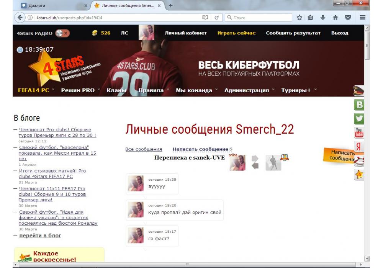The image size is (383, 268).
Task: Bookmark this page with star icon
Action: coord(299,18)
